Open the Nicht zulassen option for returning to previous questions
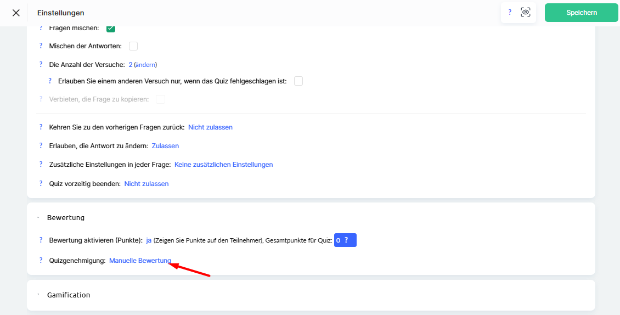This screenshot has height=315, width=620. (210, 127)
